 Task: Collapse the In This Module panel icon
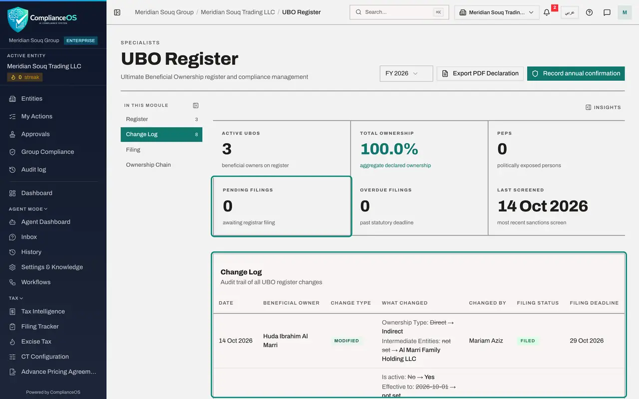click(x=196, y=105)
